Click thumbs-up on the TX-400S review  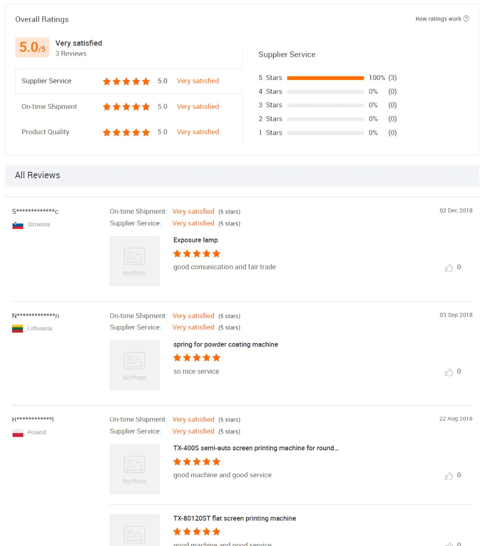(x=448, y=475)
